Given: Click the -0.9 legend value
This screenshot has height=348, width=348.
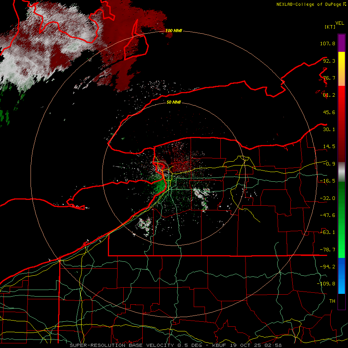Looking at the screenshot, I should click(x=329, y=164).
